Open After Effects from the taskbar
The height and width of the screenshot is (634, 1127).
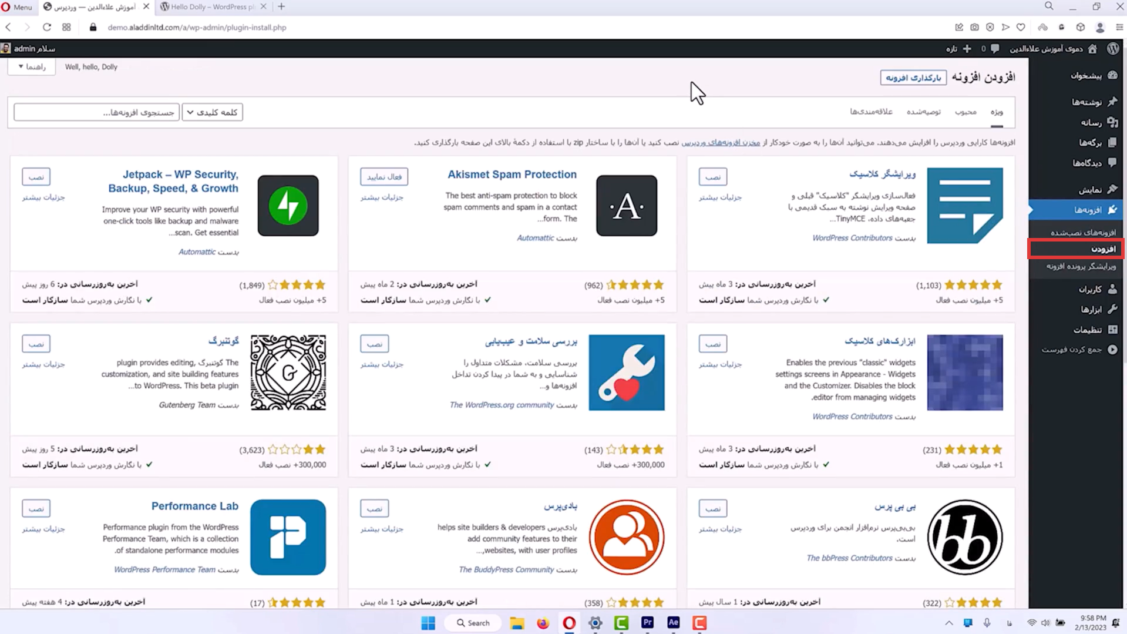tap(673, 623)
